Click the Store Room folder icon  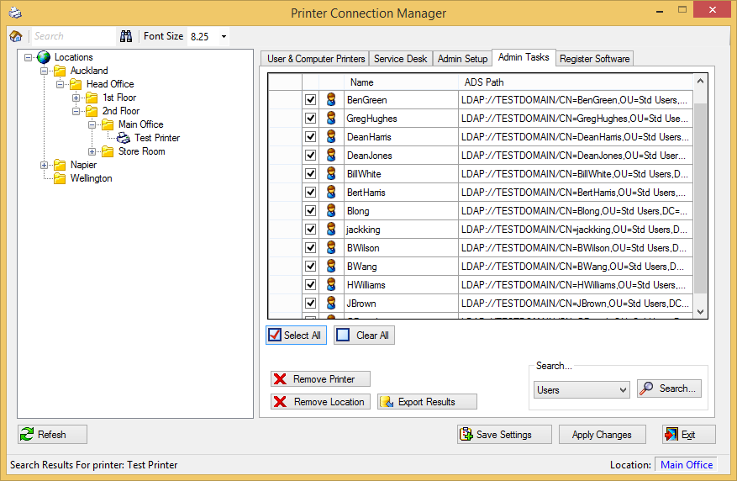pyautogui.click(x=108, y=151)
